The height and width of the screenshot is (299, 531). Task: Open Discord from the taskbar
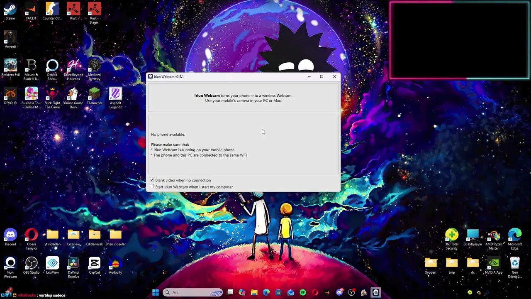pos(339,292)
